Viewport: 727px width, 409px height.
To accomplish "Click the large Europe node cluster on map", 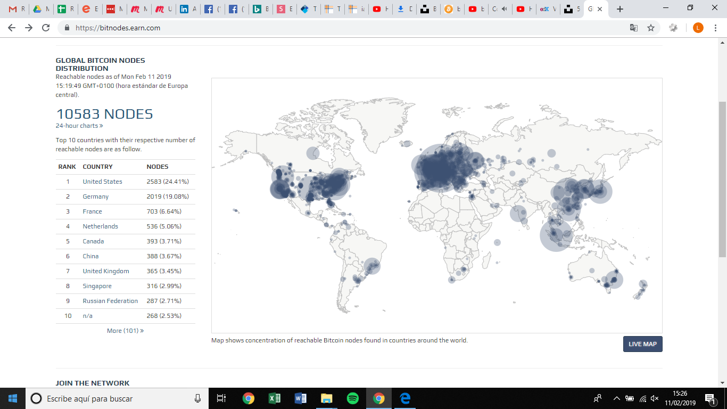I will (439, 168).
